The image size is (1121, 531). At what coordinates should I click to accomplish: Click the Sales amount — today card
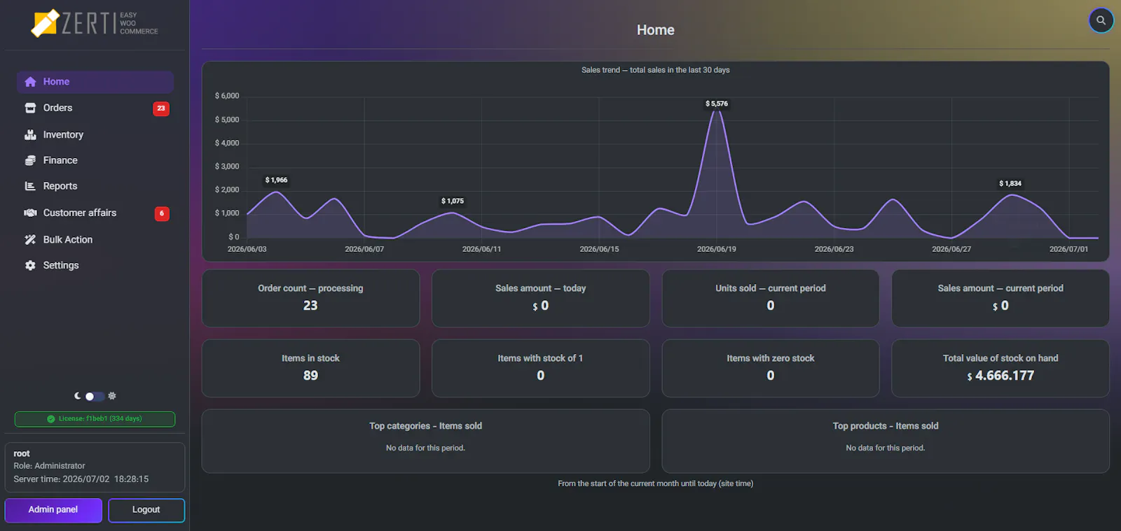coord(540,298)
